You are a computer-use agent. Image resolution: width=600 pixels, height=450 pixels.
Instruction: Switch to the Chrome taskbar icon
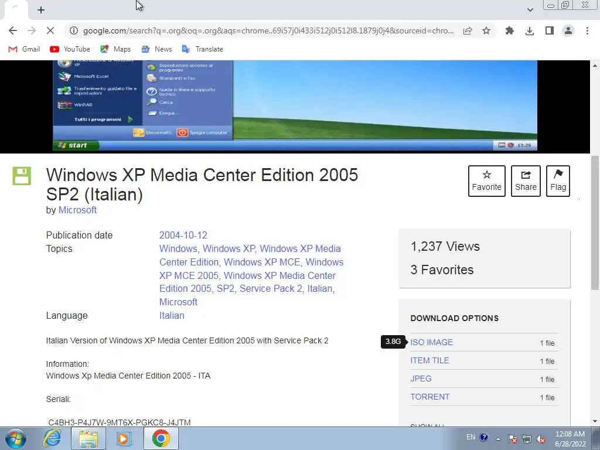pyautogui.click(x=161, y=438)
